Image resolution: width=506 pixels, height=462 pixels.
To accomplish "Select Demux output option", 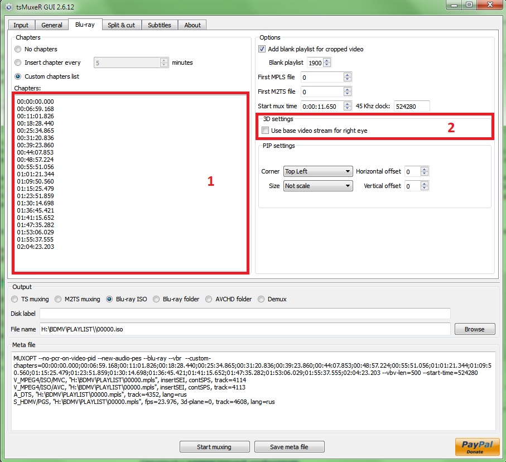I will pos(272,299).
